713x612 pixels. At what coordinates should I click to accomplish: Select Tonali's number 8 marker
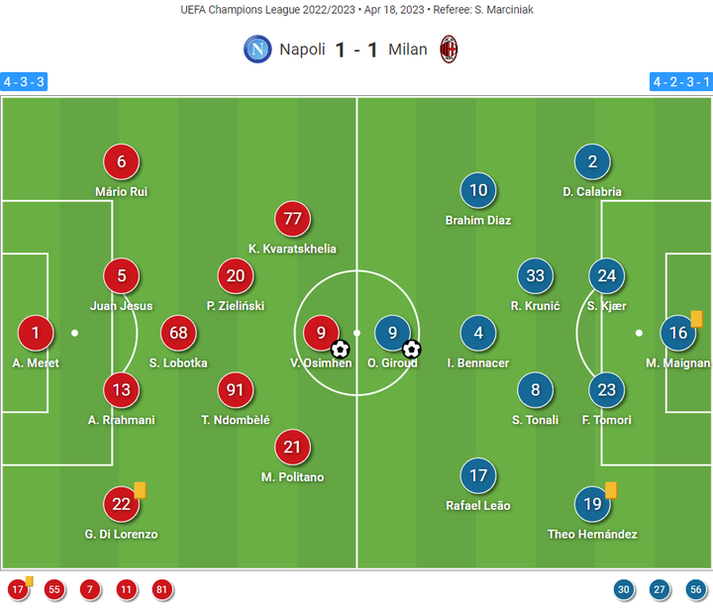[x=536, y=390]
